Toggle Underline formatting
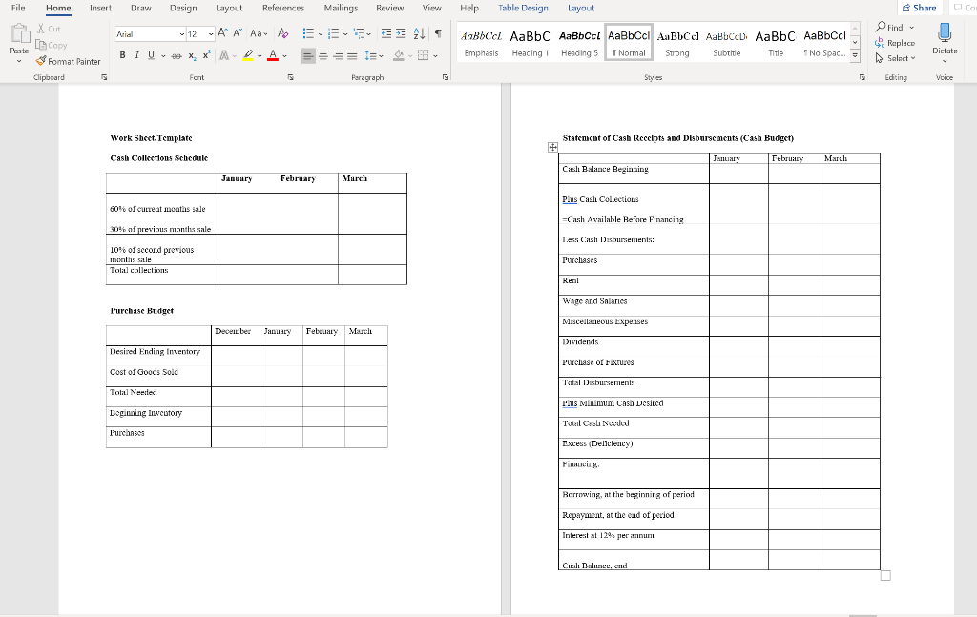The width and height of the screenshot is (977, 617). (151, 55)
